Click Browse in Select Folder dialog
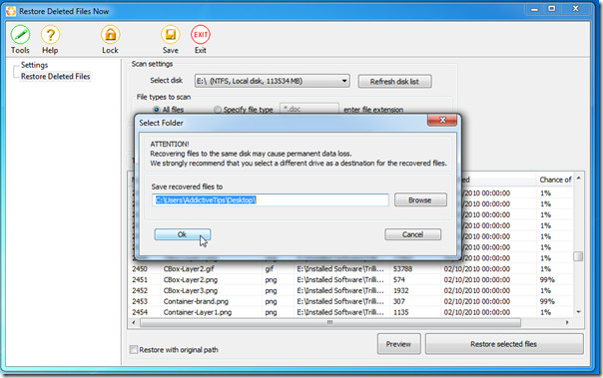Image resolution: width=603 pixels, height=378 pixels. 420,200
